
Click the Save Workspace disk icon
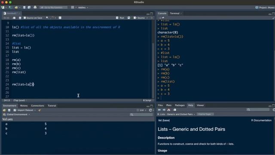pos(9,110)
